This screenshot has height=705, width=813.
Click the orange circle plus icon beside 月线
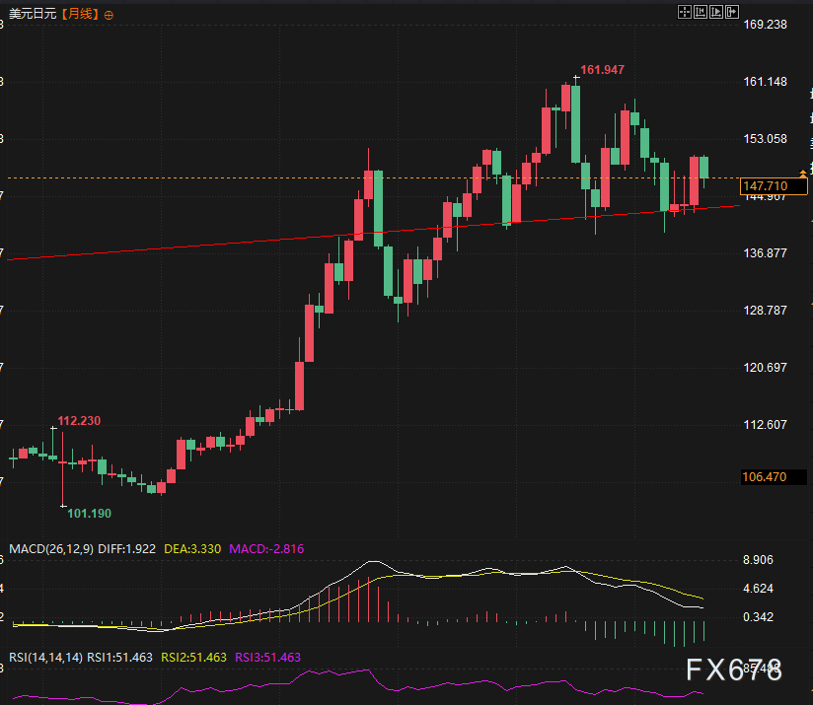point(109,16)
